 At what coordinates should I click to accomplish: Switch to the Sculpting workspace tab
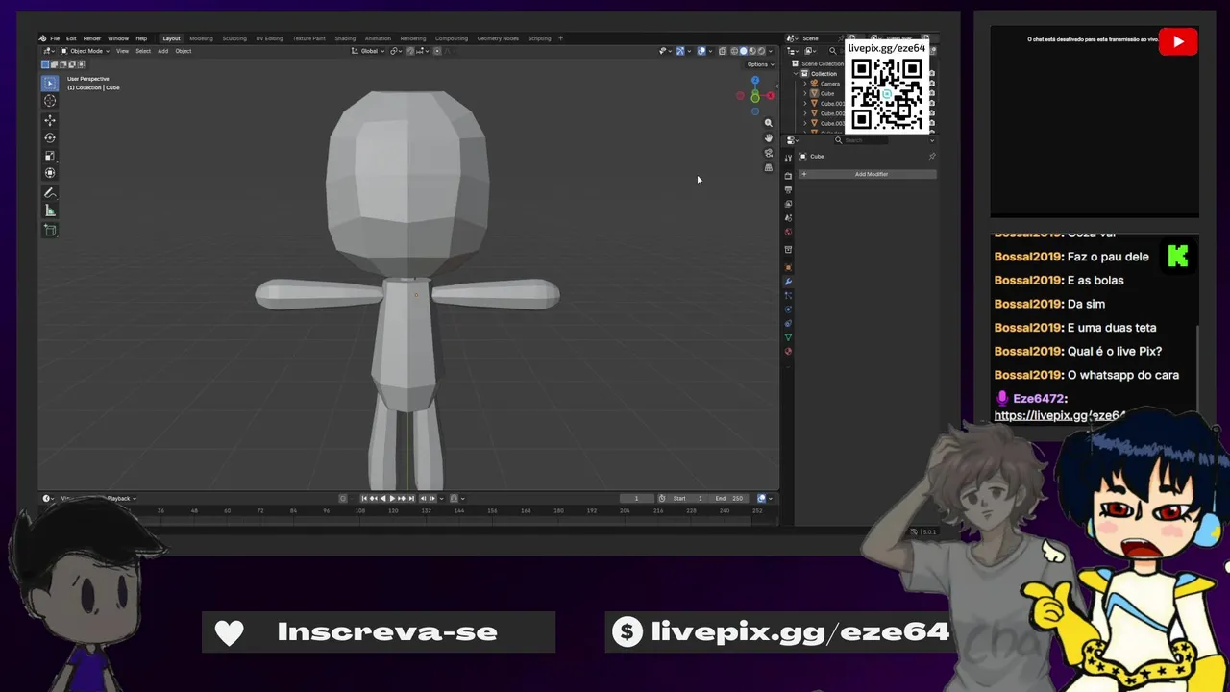pyautogui.click(x=234, y=38)
